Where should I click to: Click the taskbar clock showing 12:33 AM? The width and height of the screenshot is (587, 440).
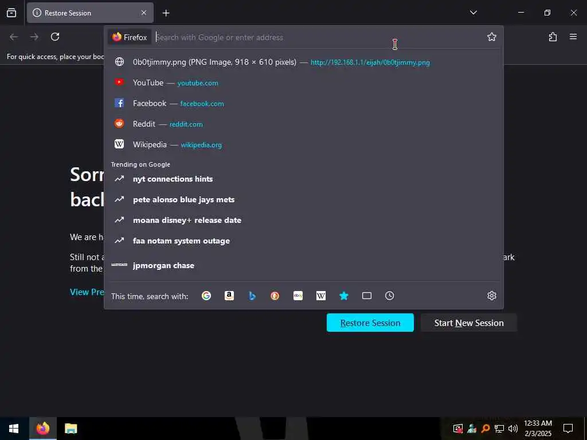[x=538, y=429]
